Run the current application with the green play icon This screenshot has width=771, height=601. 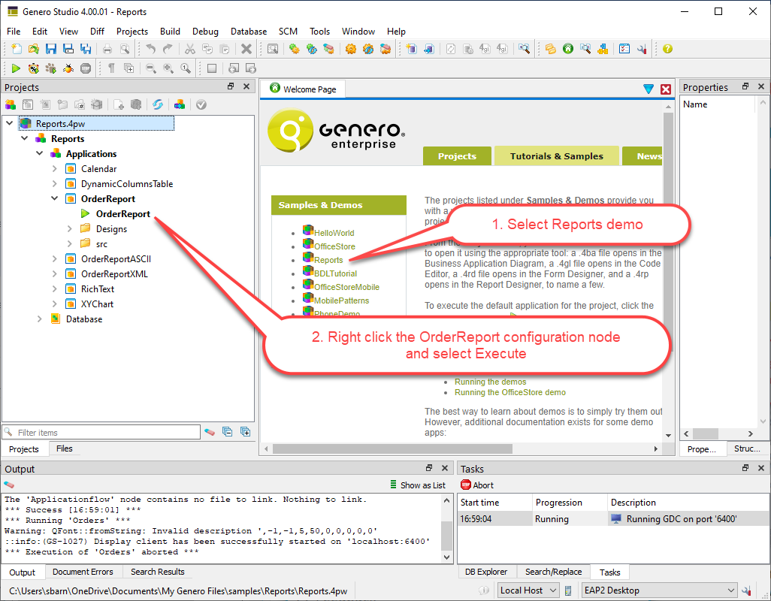pos(15,68)
